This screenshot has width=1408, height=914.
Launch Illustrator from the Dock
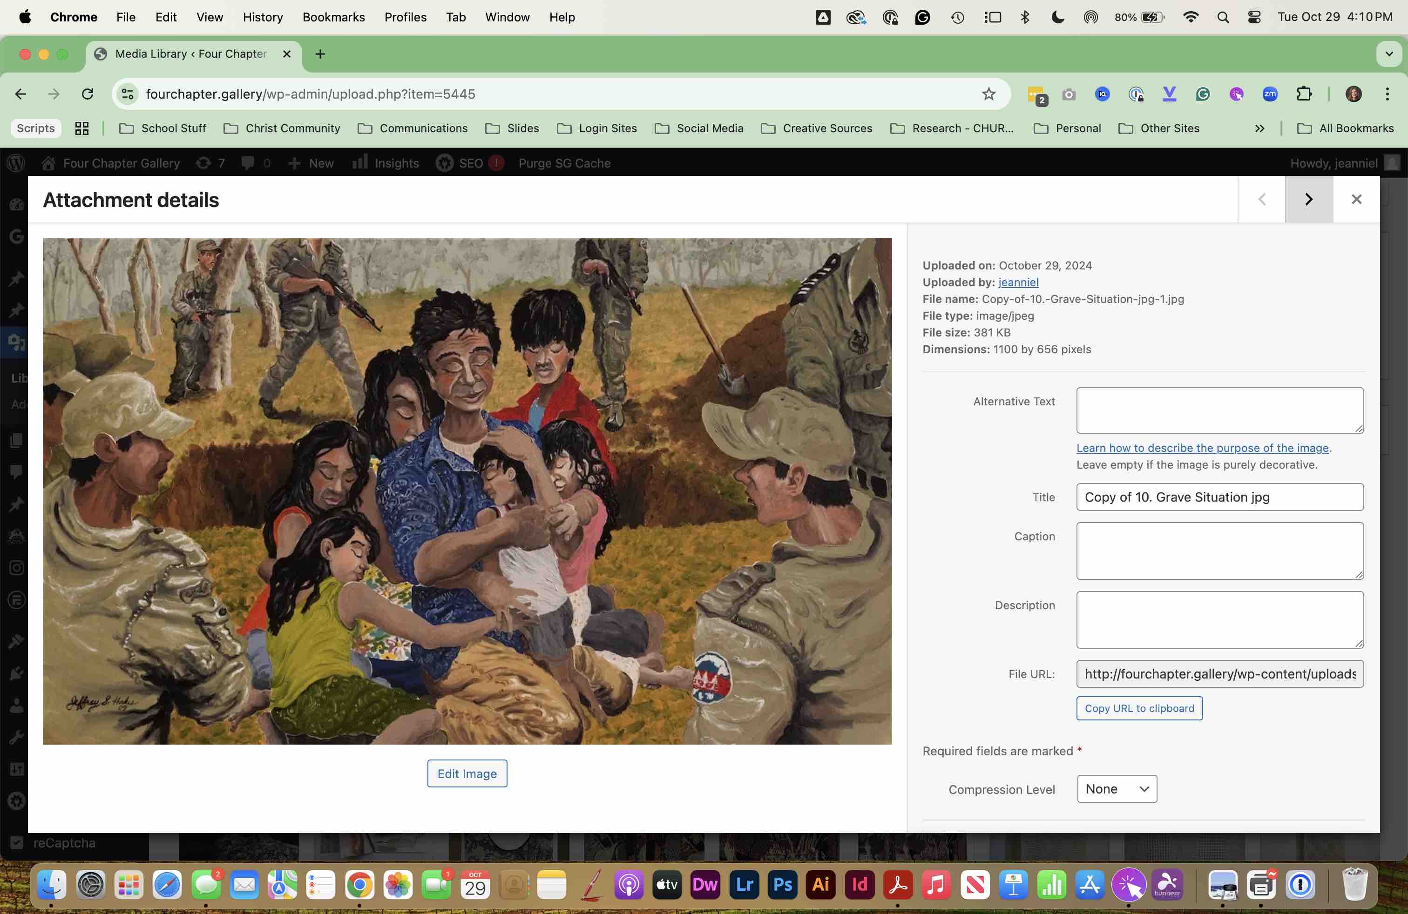click(820, 884)
